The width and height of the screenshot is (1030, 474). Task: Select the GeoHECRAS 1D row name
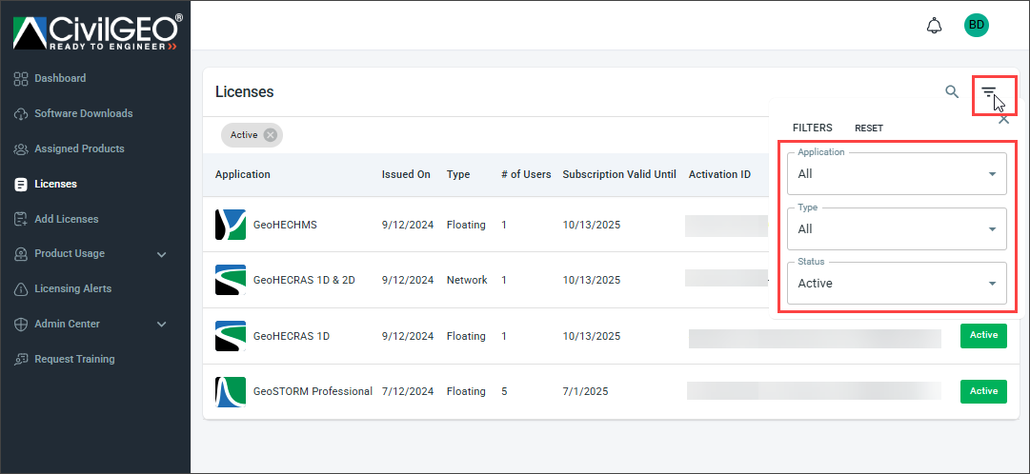(292, 336)
